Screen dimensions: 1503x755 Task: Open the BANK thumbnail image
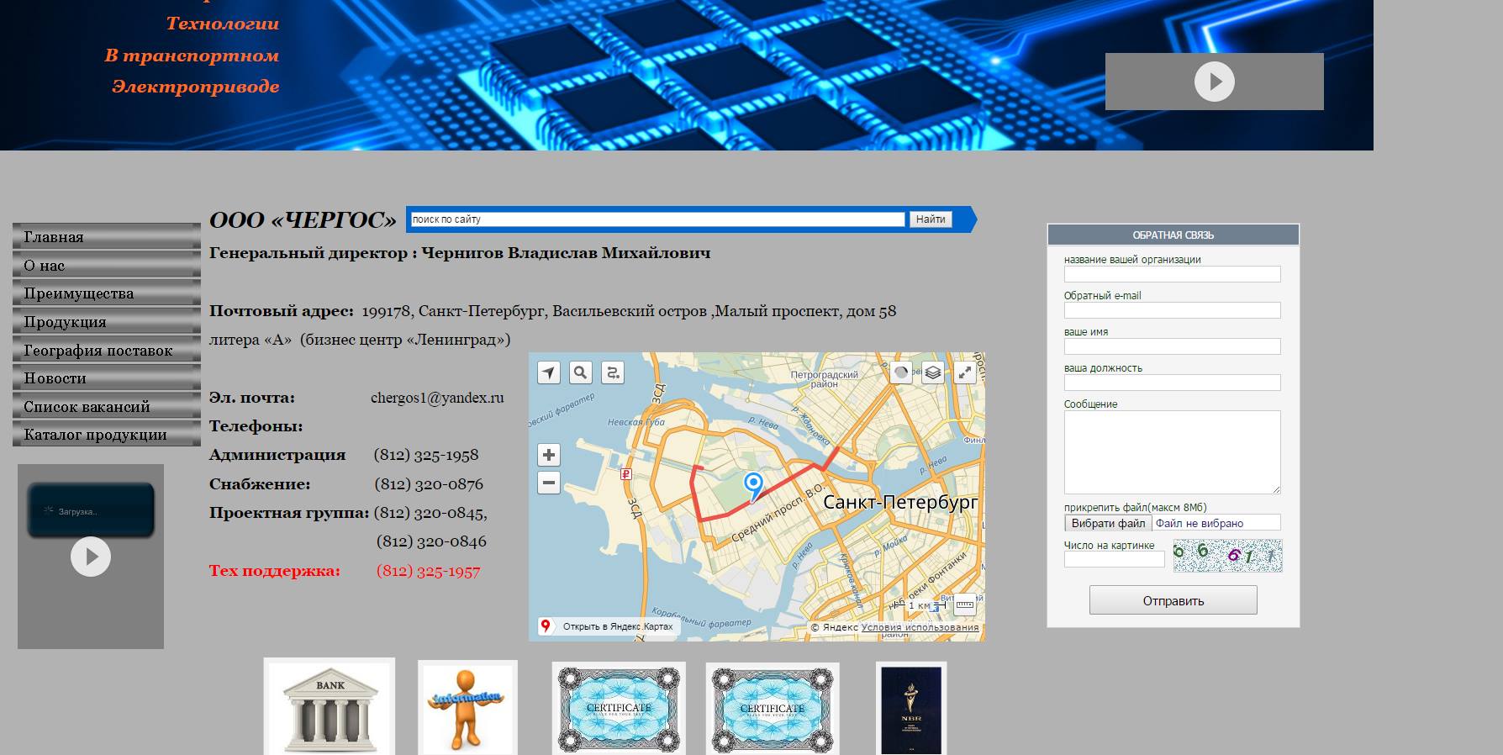coord(330,707)
